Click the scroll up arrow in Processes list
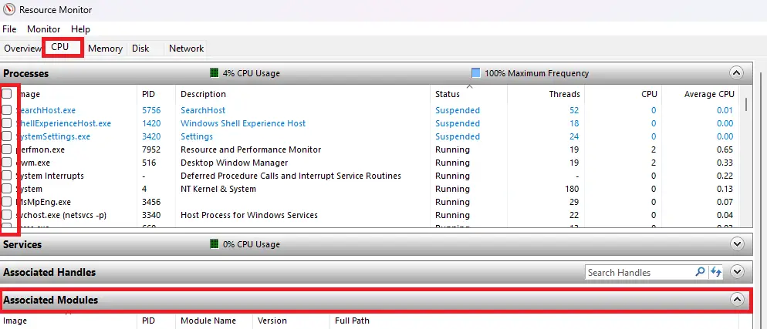This screenshot has height=329, width=767. pos(745,94)
